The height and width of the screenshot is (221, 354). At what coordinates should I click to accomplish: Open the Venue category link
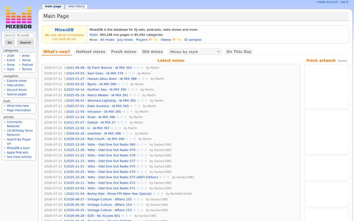(26, 60)
